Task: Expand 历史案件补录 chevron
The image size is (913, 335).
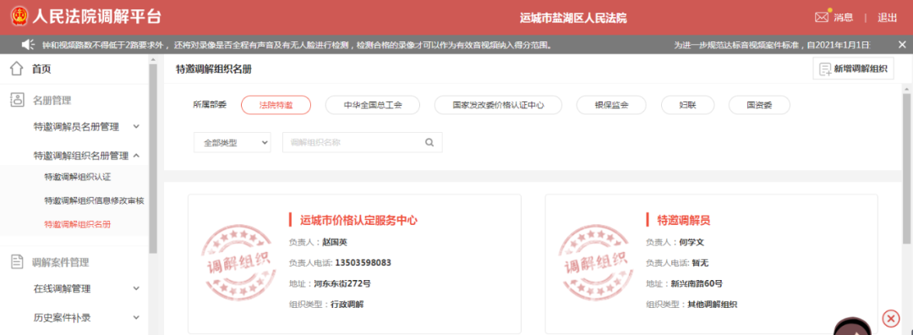Action: coord(136,317)
